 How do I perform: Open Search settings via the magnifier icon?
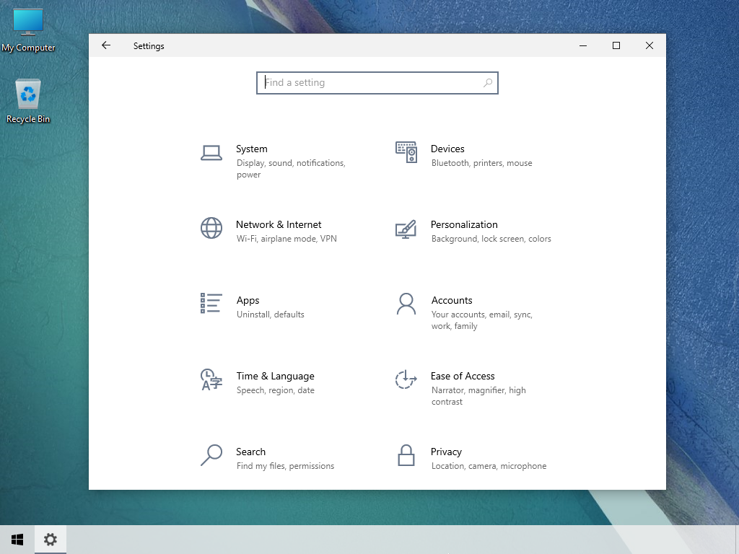(211, 455)
